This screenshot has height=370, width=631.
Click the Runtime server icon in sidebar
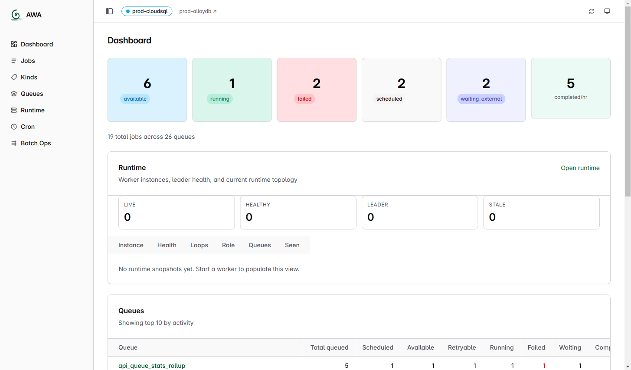(14, 110)
